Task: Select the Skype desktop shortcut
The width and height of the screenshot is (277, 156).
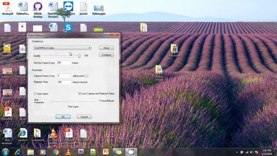Action: [68, 28]
